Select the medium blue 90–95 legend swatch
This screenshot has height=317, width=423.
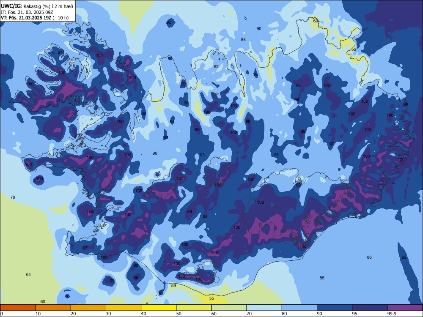click(x=335, y=308)
